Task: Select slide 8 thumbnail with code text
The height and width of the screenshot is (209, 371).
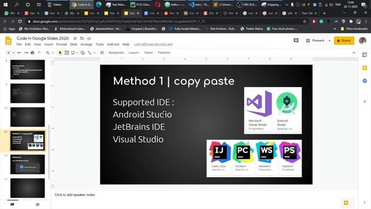Action: click(x=27, y=70)
